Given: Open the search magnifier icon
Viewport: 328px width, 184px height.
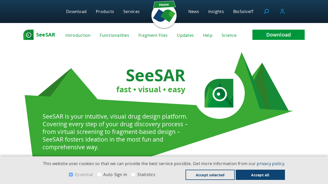Looking at the screenshot, I should point(266,11).
